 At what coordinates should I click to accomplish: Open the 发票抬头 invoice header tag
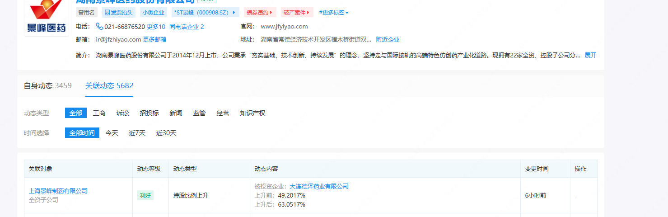(x=118, y=13)
